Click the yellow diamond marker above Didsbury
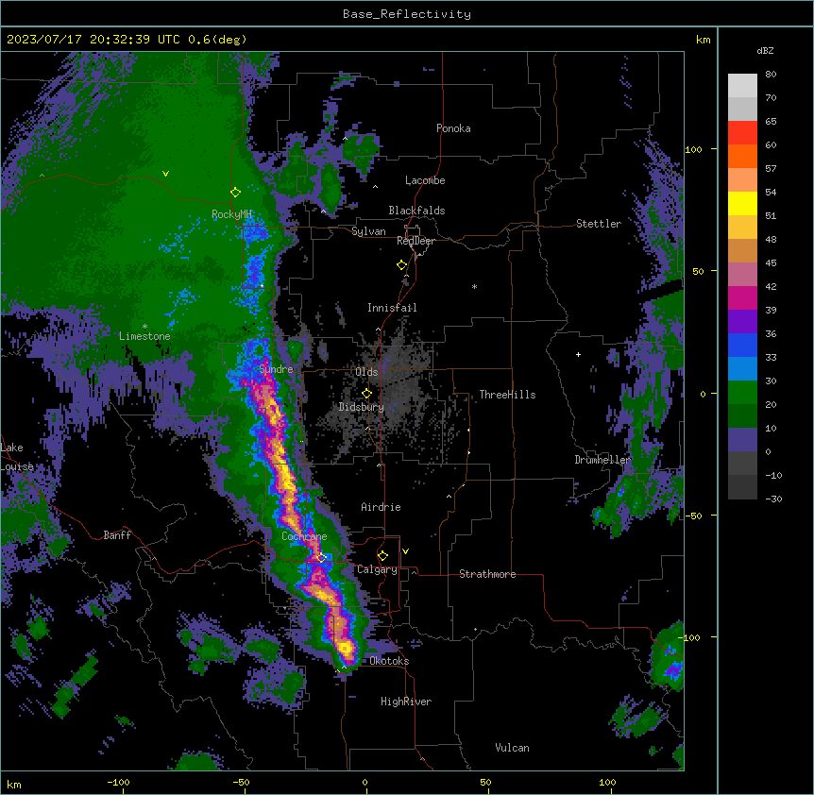This screenshot has height=795, width=814. 366,394
